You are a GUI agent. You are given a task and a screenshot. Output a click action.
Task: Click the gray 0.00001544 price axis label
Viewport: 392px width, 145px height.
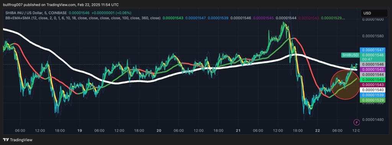373,75
